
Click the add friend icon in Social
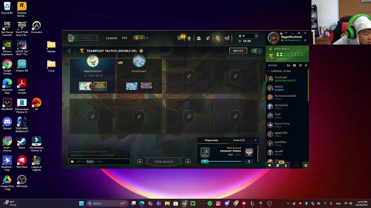pos(289,65)
